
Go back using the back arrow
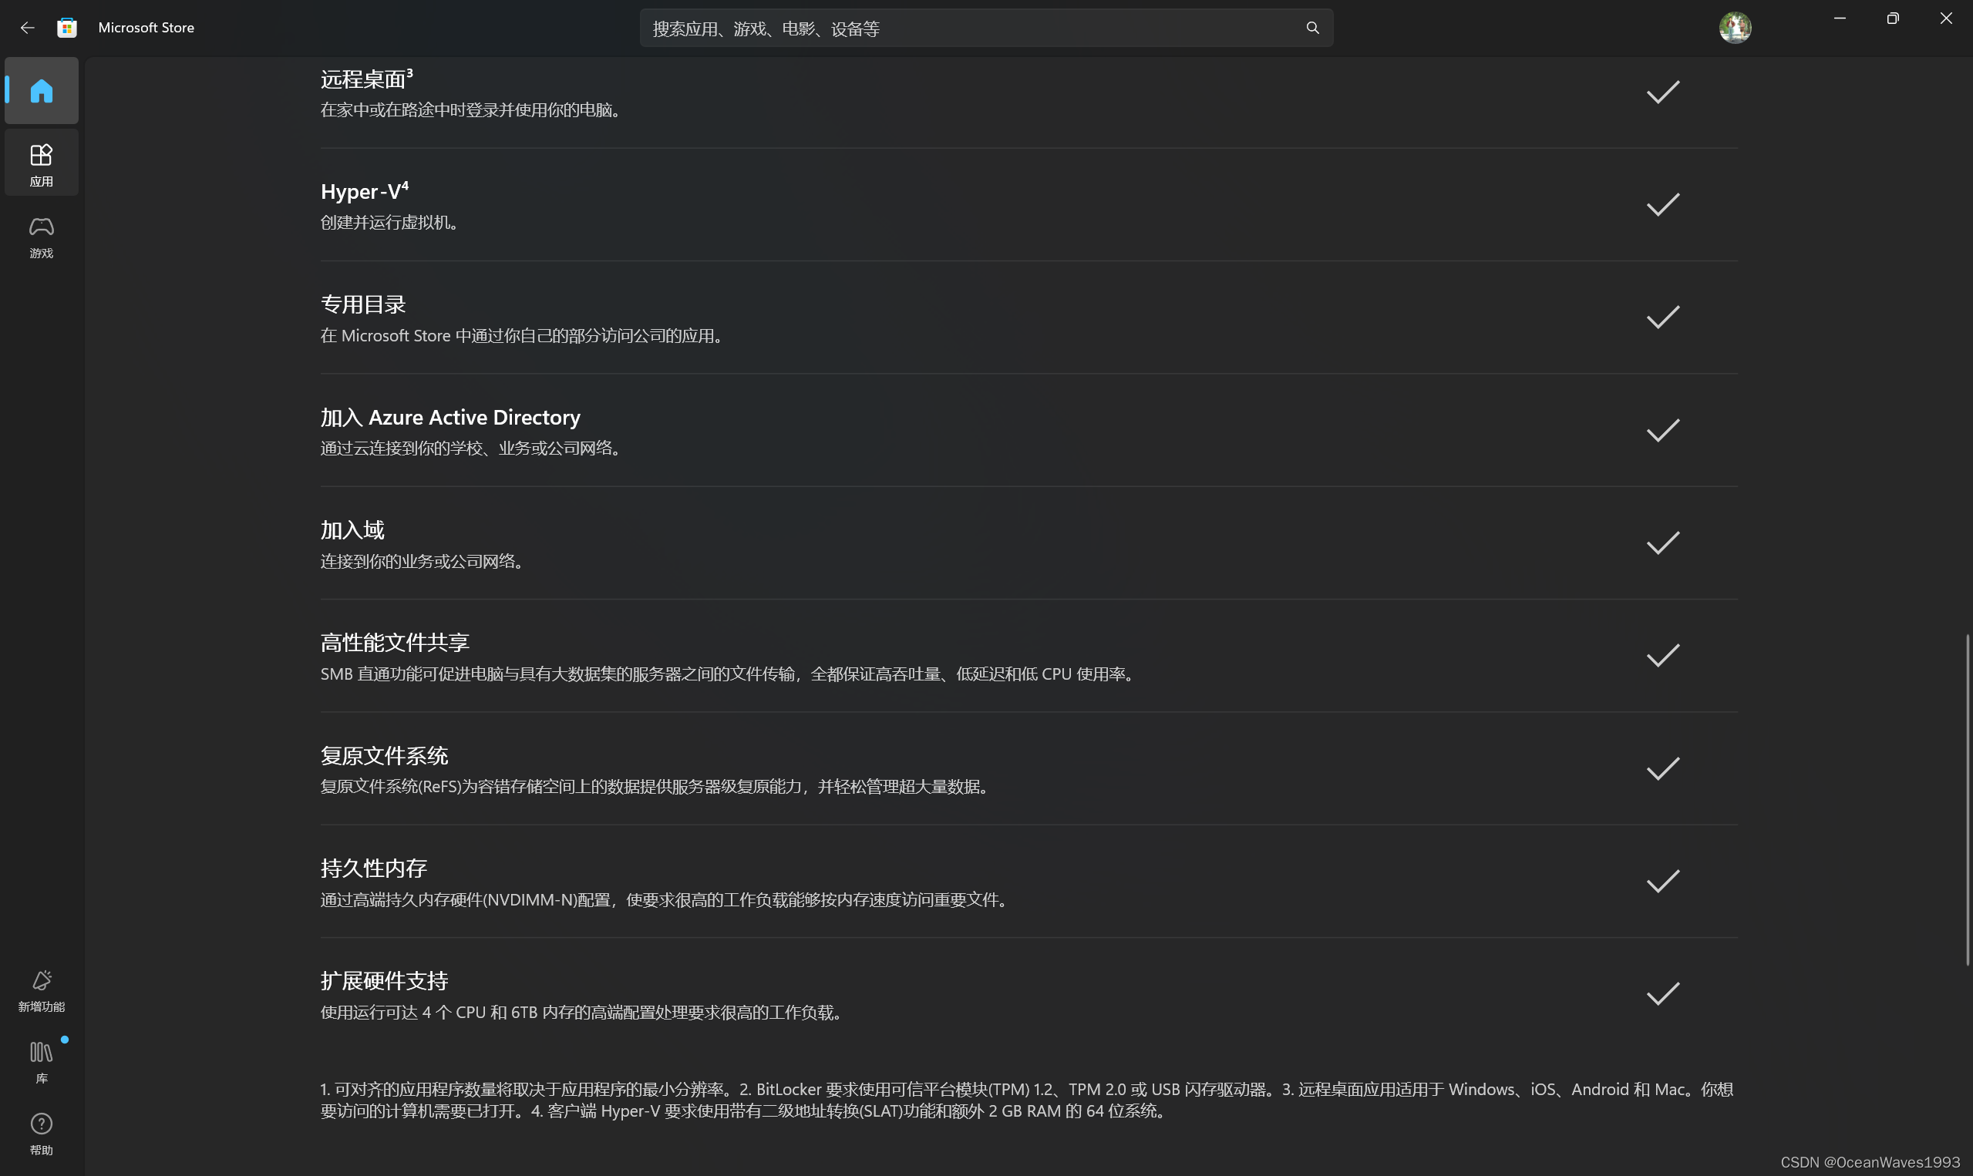tap(28, 28)
